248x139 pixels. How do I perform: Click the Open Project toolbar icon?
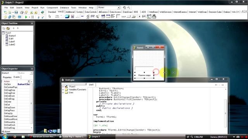(26, 12)
